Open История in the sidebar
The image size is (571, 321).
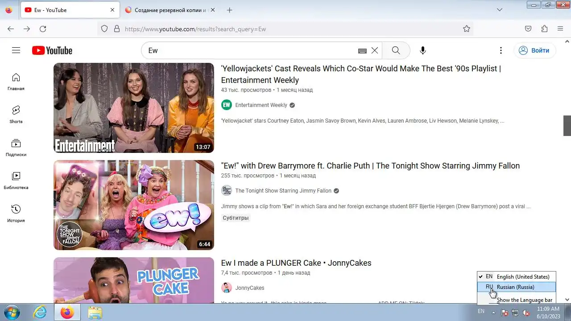coord(16,214)
